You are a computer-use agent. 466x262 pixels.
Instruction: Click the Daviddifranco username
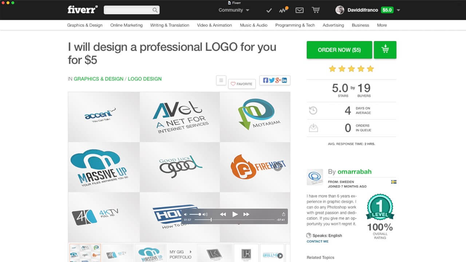pos(362,10)
